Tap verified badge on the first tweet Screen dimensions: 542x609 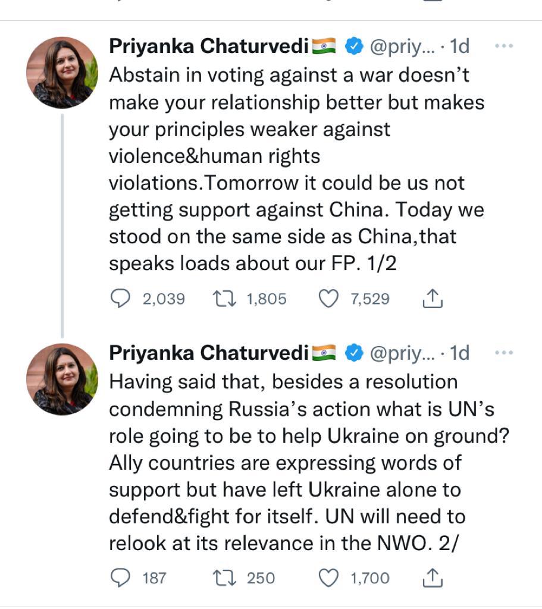tap(355, 46)
